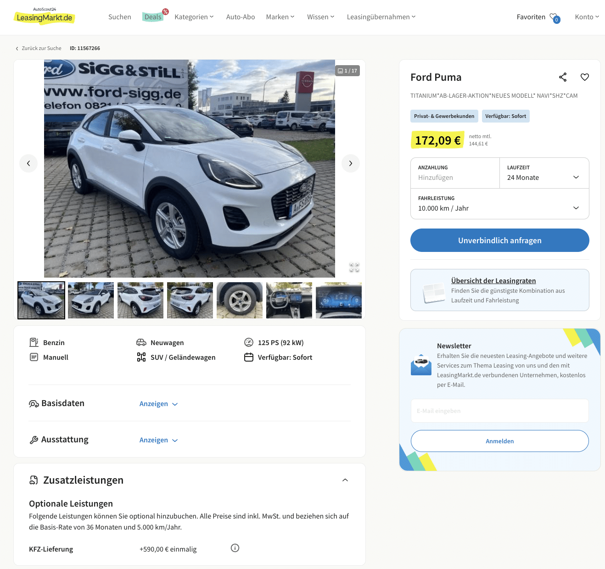The width and height of the screenshot is (605, 569).
Task: Open Favoriten heart icon in the header
Action: pyautogui.click(x=555, y=18)
